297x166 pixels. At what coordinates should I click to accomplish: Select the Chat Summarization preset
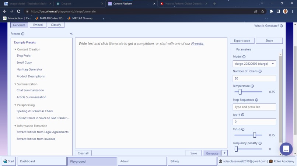pyautogui.click(x=30, y=90)
